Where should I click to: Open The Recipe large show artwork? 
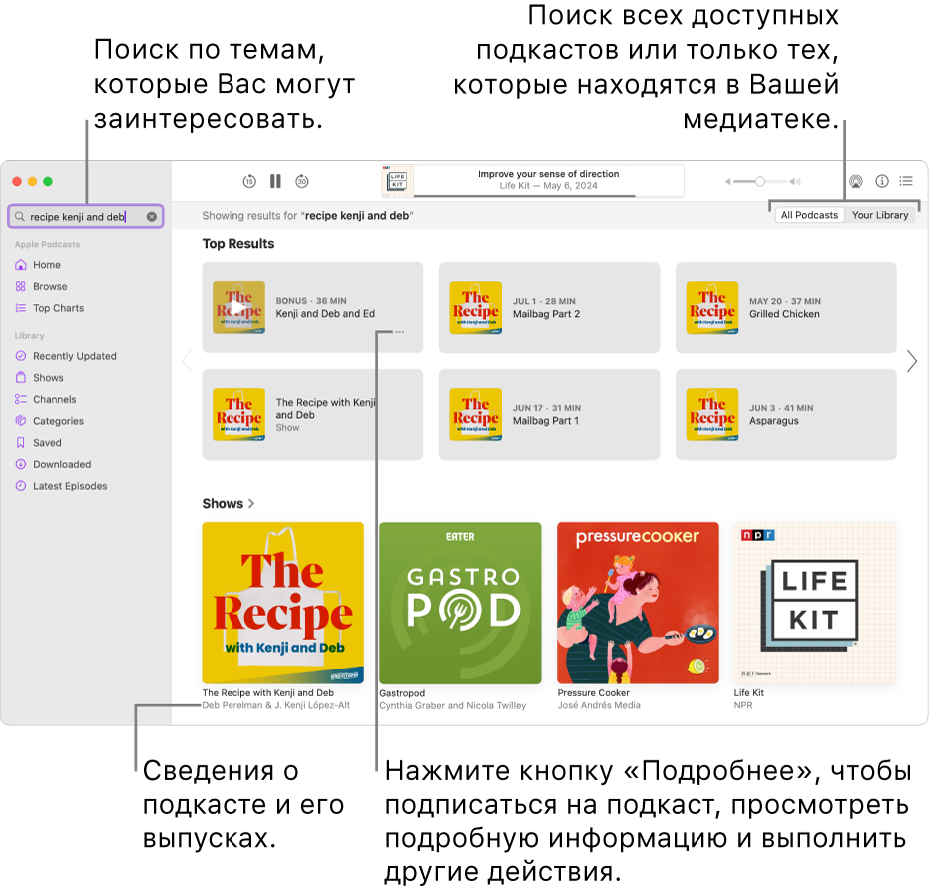tap(283, 603)
